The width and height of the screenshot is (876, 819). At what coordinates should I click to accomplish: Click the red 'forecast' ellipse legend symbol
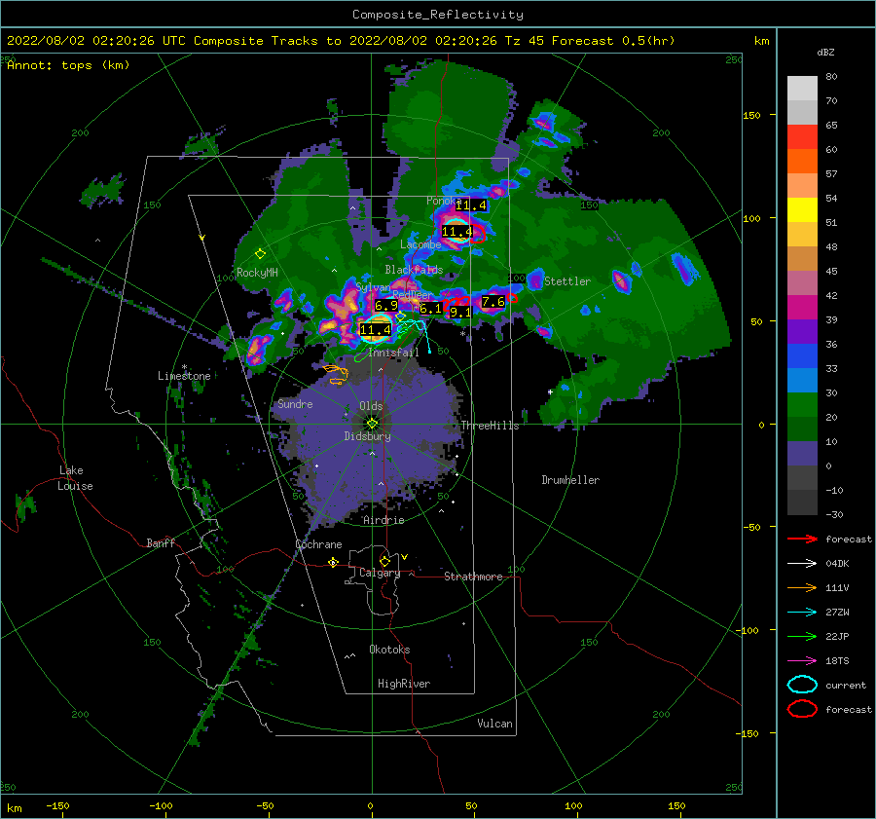point(802,709)
